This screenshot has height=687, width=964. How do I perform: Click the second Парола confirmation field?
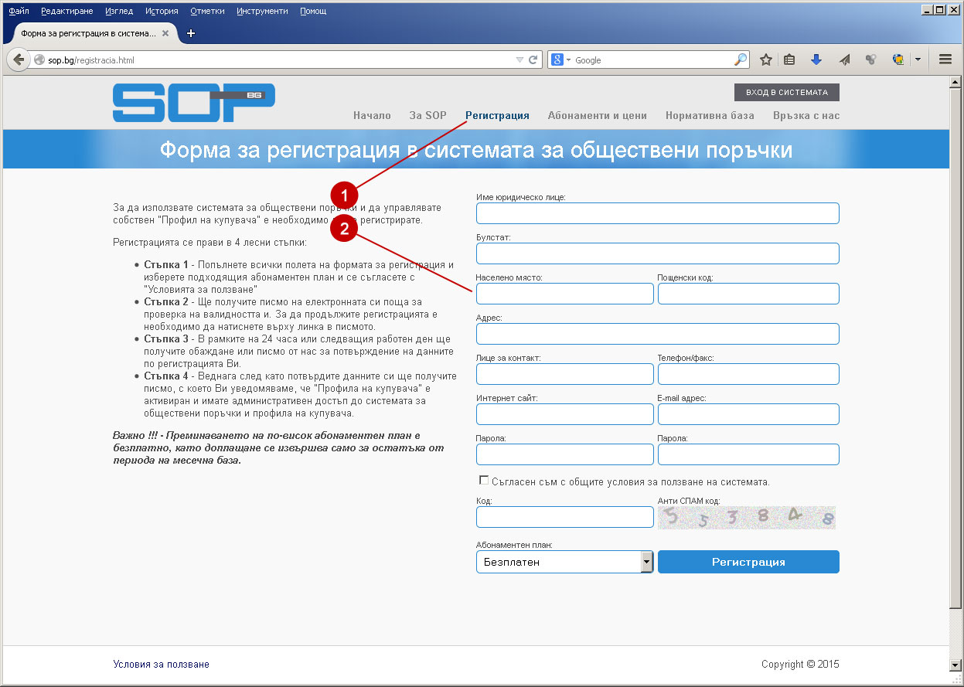tap(748, 454)
